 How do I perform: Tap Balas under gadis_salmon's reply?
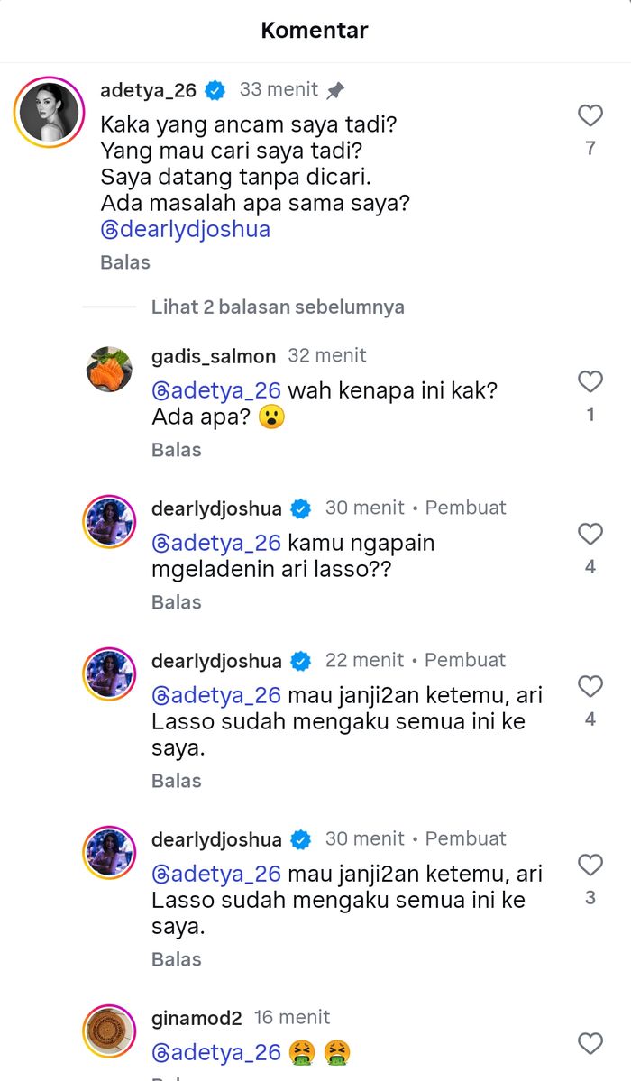177,449
